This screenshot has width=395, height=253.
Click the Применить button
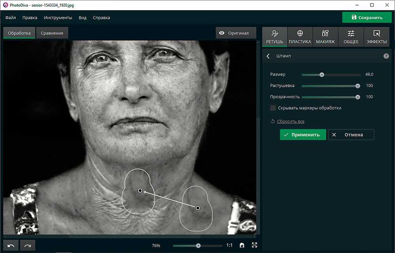pyautogui.click(x=303, y=135)
